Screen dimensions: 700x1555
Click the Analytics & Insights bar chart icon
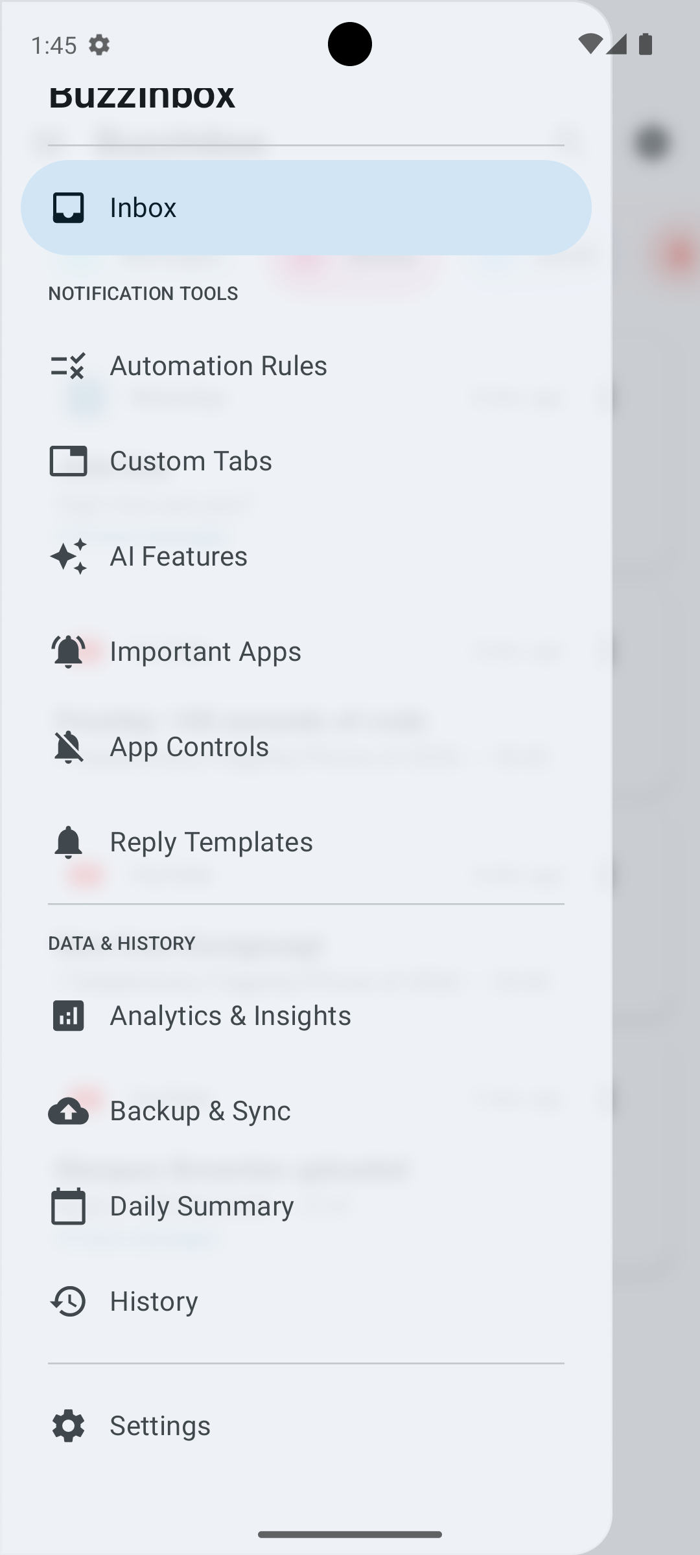coord(68,1015)
